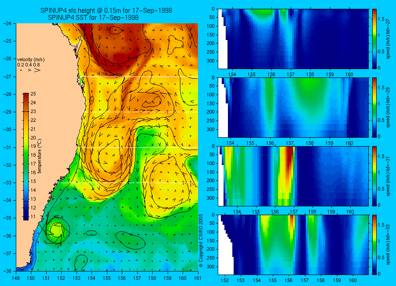Click the "250" depth label on the lat=-33 section
This screenshot has width=396, height=286.
coord(211,258)
